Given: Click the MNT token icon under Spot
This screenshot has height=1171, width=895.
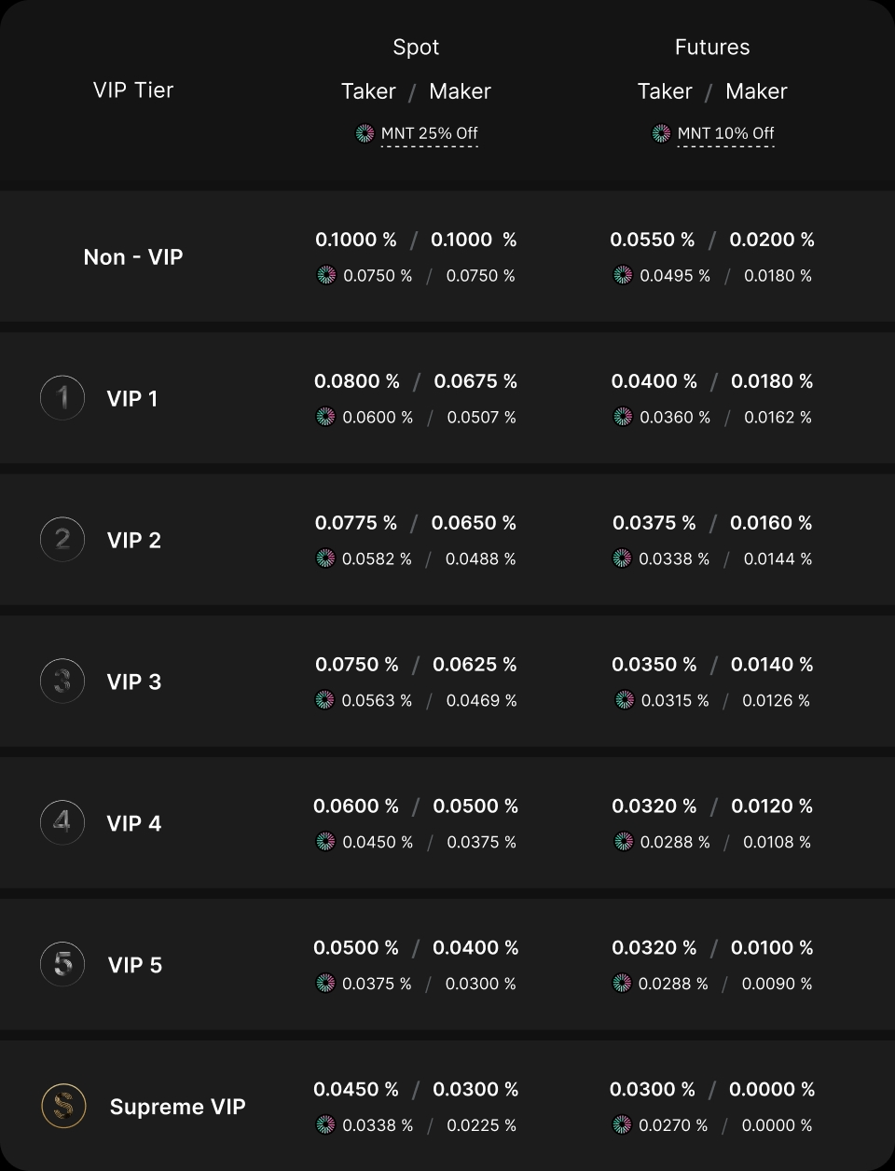Looking at the screenshot, I should [365, 133].
